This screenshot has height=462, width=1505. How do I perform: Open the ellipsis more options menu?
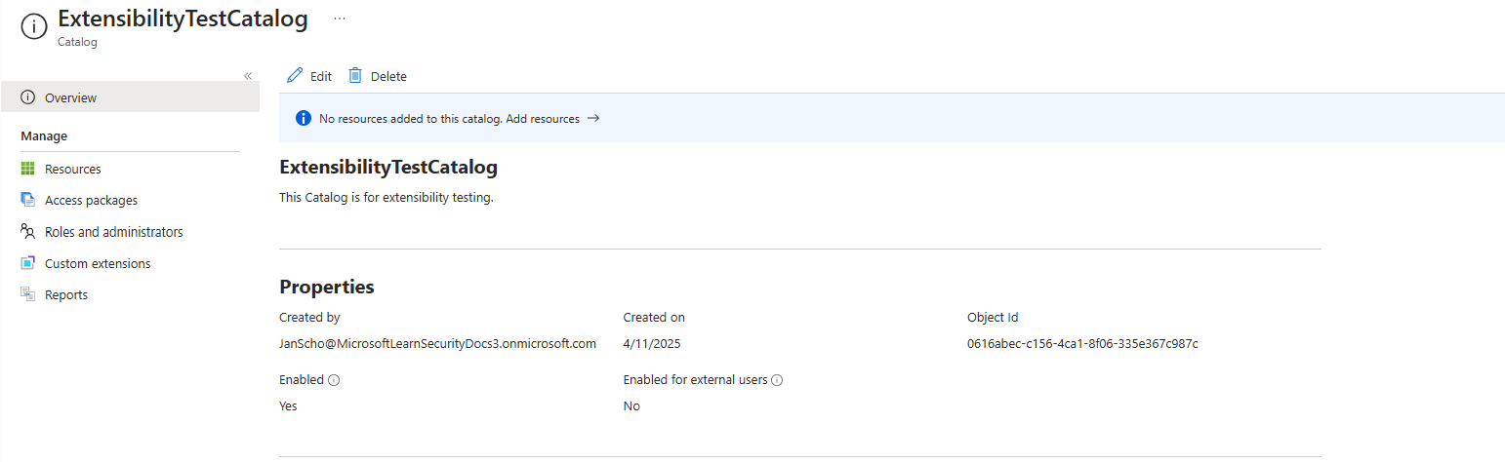click(339, 19)
